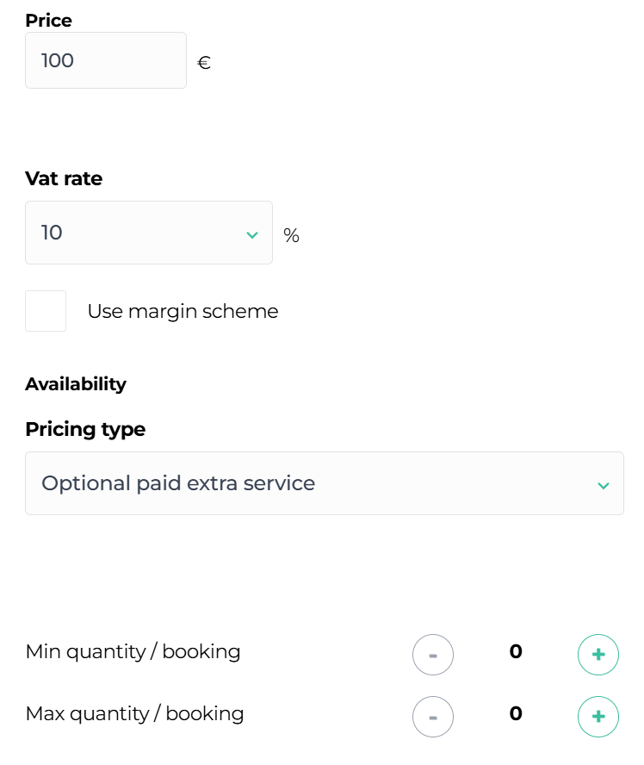The image size is (644, 765).
Task: Click the 'Min quantity / booking' label
Action: 133,651
